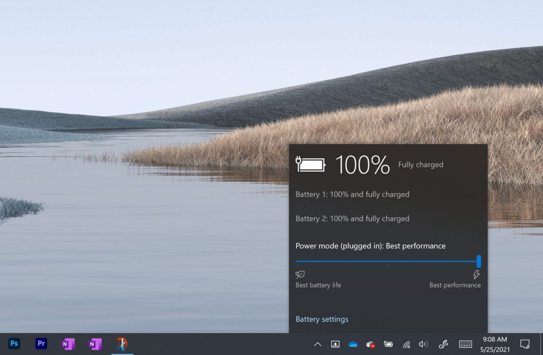Click the 'Battery 1: 100% and fully charged' text
Screen dimensions: 543x355
pyautogui.click(x=352, y=194)
